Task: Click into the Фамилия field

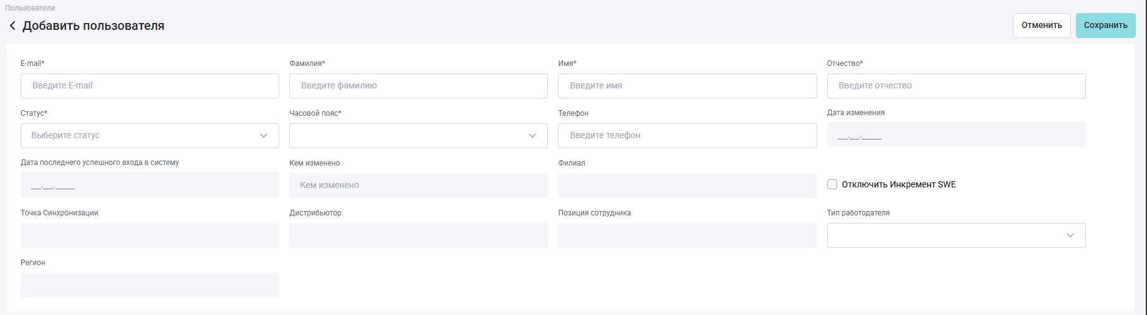Action: pos(418,86)
